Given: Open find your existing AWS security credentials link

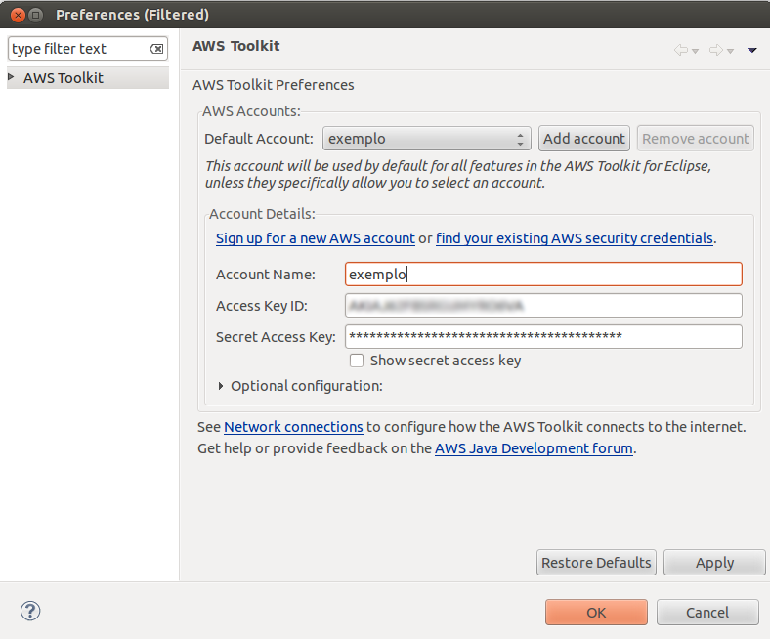Looking at the screenshot, I should coord(574,238).
